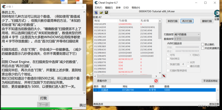Click the 开始 address input field
This screenshot has width=222, height=110.
tap(186, 47)
